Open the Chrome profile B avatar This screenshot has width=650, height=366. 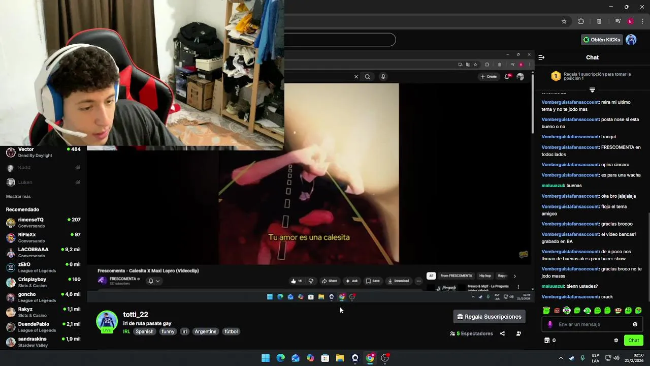pos(630,21)
